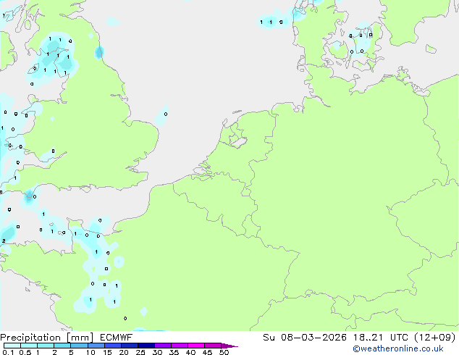459x355 pixels.
Task: Click the '10' legend scale label
Action: [x=90, y=352]
